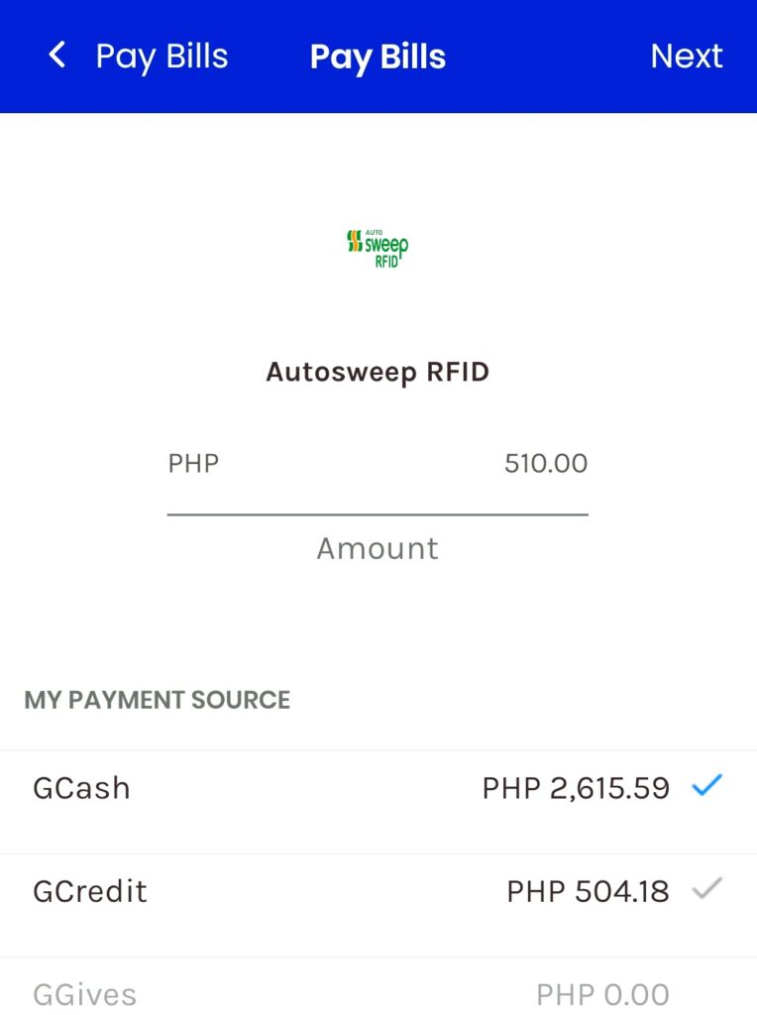
Task: Tap the back chevron arrow
Action: coord(57,56)
